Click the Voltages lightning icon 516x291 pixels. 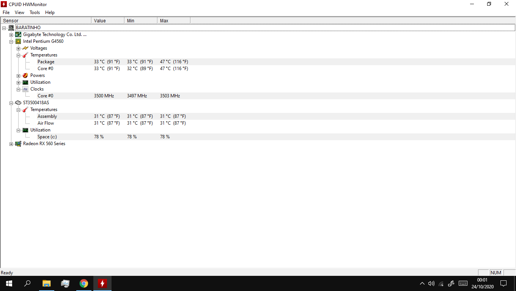(x=25, y=48)
